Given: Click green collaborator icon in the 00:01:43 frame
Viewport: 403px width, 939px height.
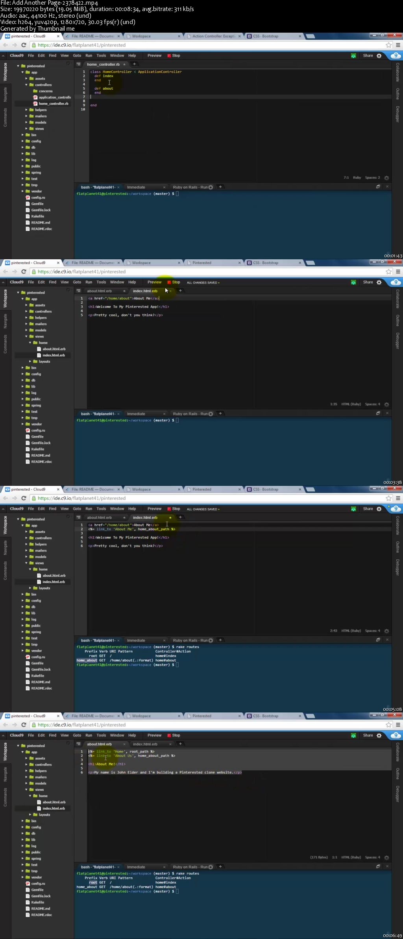Looking at the screenshot, I should coord(353,56).
